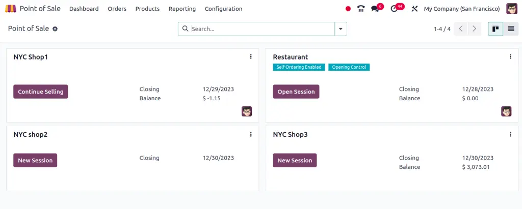The image size is (522, 209).
Task: Open the activities clock icon
Action: tap(394, 9)
